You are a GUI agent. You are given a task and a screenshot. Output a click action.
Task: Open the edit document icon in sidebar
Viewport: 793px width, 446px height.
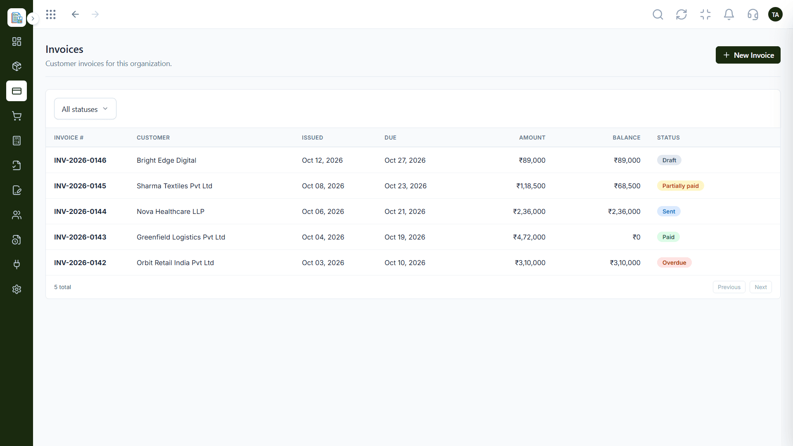tap(17, 190)
